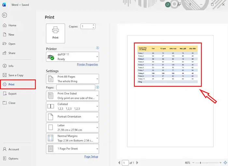Open the Page Setup link

[91, 157]
